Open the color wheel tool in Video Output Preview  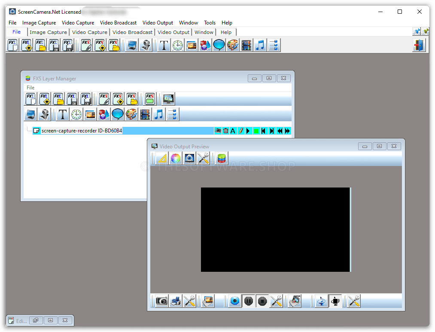tap(176, 159)
